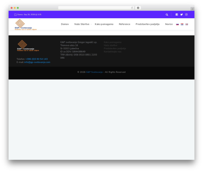Open the footer Predstavitev podjetja link
Image resolution: width=203 pixels, height=172 pixels.
point(115,48)
